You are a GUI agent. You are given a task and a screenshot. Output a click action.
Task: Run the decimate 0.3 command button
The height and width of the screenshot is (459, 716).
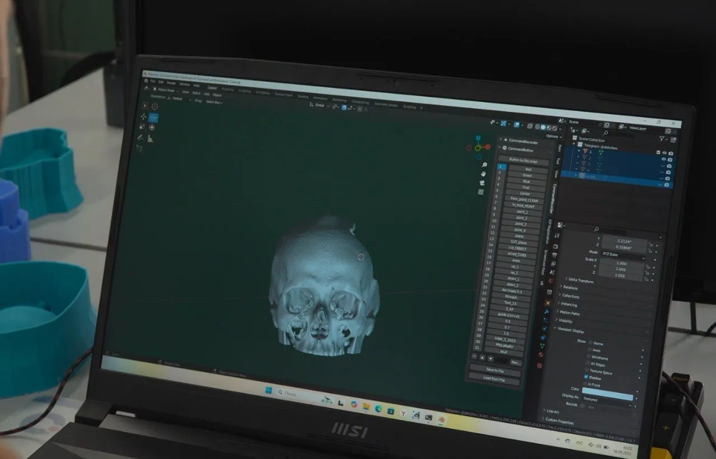[x=512, y=291]
